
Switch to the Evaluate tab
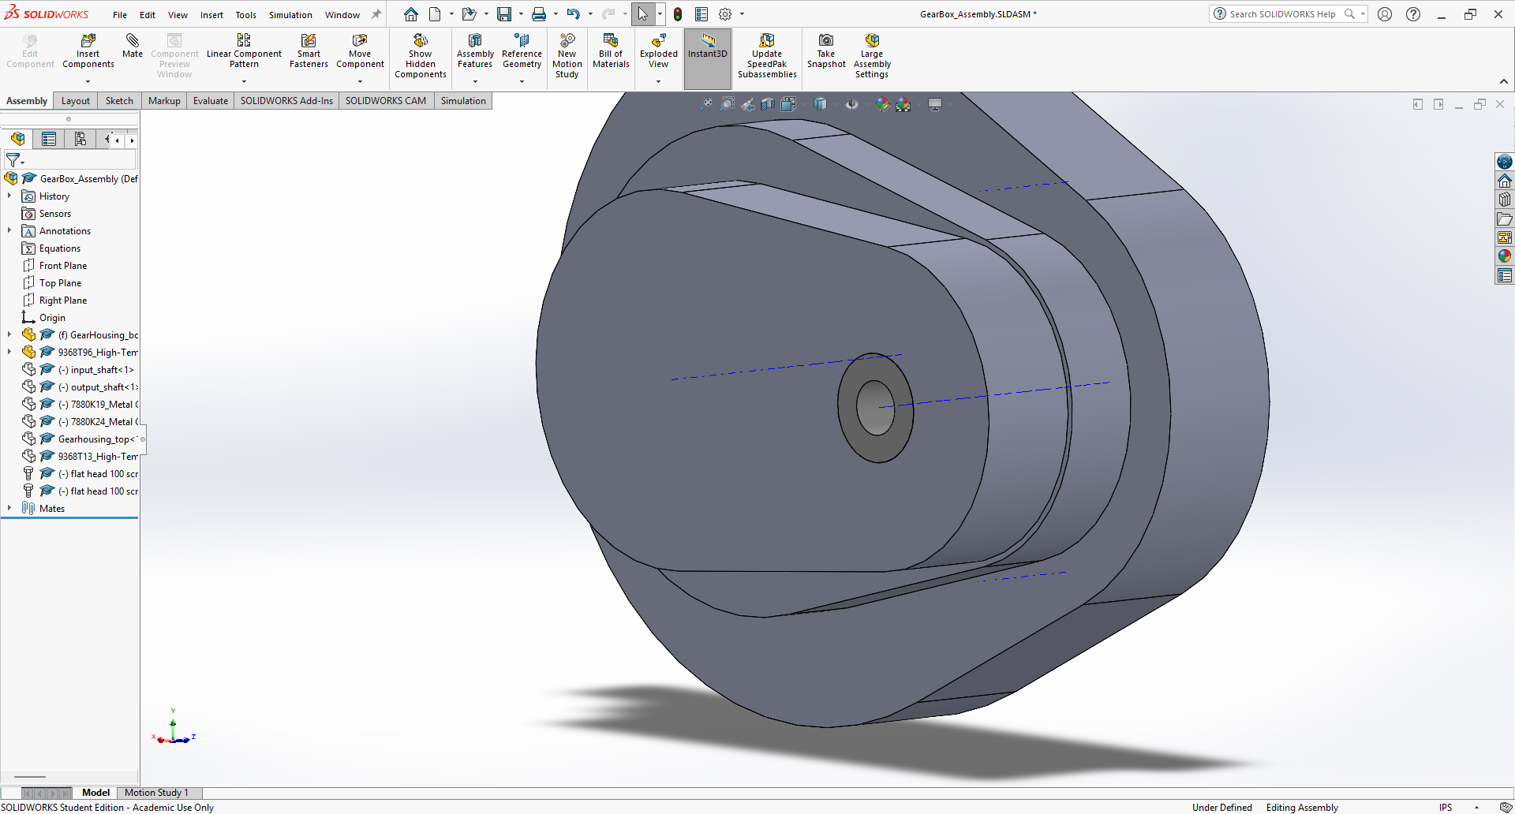(211, 101)
